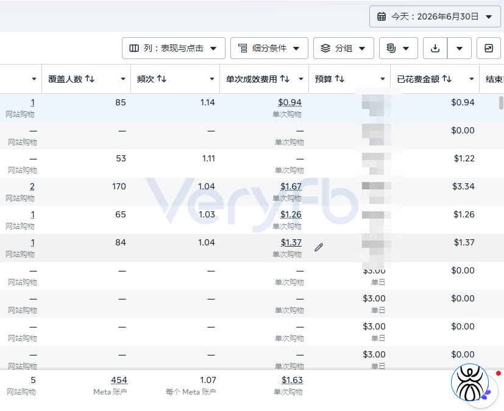Sort by 覆盖人数 column arrows
Image resolution: width=504 pixels, height=411 pixels.
(90, 79)
